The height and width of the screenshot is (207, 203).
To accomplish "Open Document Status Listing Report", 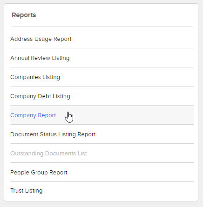I will [53, 134].
